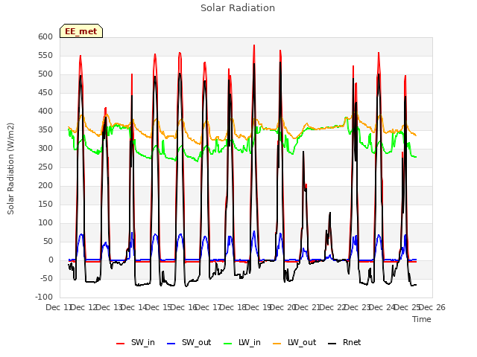The height and width of the screenshot is (357, 477).
Task: Click the 600 y-axis tick label
Action: [45, 36]
